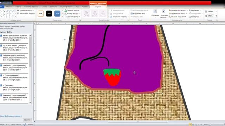Open Документ1 autosaved 22:09 19 сентября
Viewport: 225px width, 126px height.
(x=14, y=97)
